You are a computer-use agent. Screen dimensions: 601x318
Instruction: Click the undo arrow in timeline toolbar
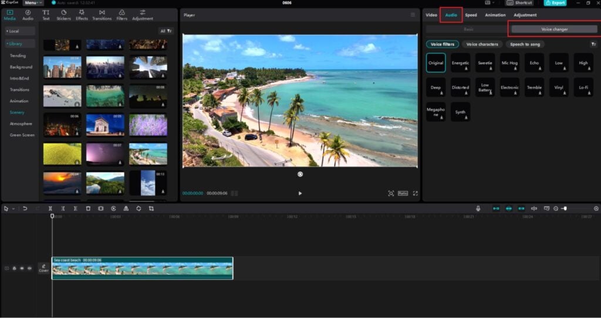25,208
